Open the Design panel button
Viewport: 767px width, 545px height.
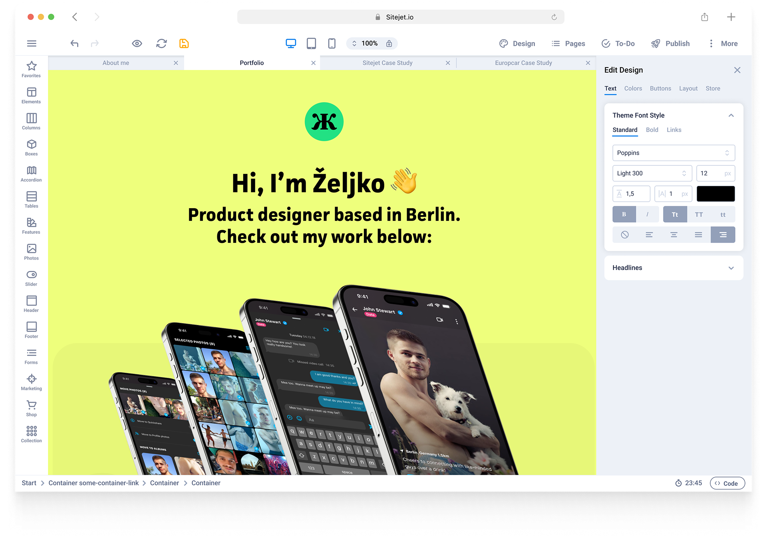coord(517,44)
